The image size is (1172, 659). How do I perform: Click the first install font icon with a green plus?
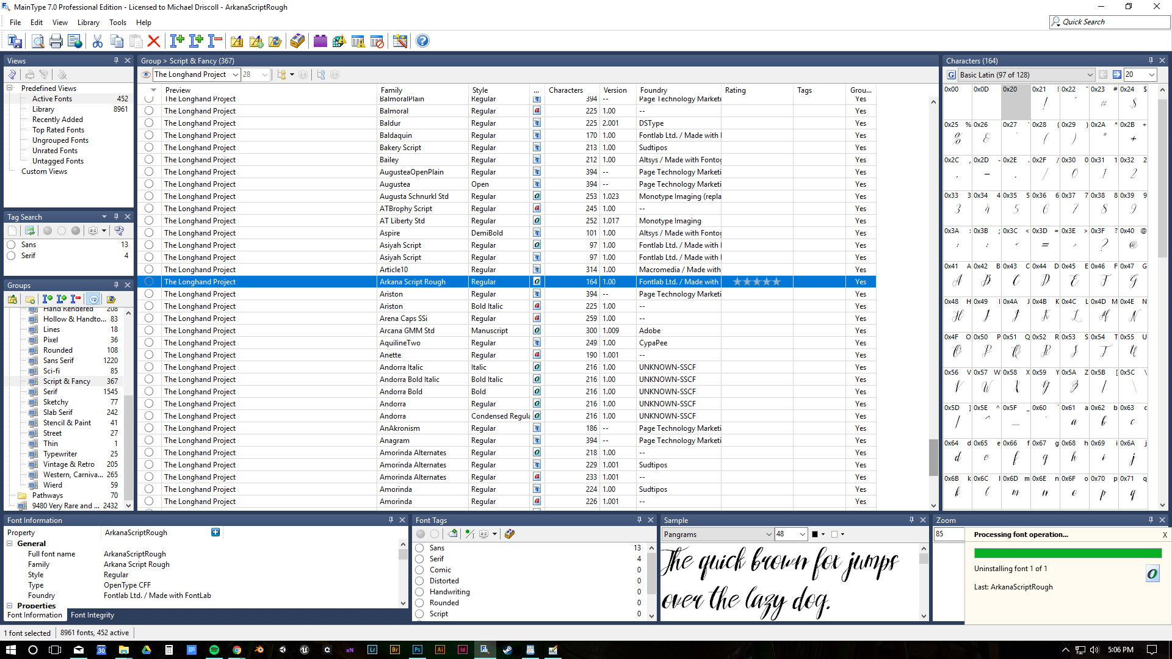(x=177, y=41)
